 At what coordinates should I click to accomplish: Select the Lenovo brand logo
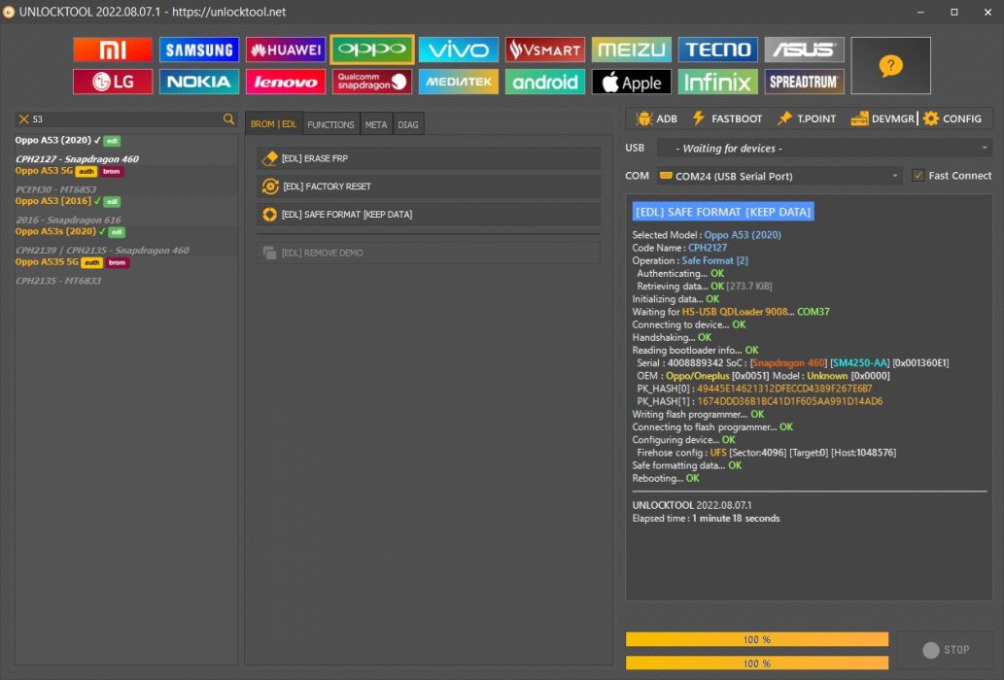coord(286,82)
